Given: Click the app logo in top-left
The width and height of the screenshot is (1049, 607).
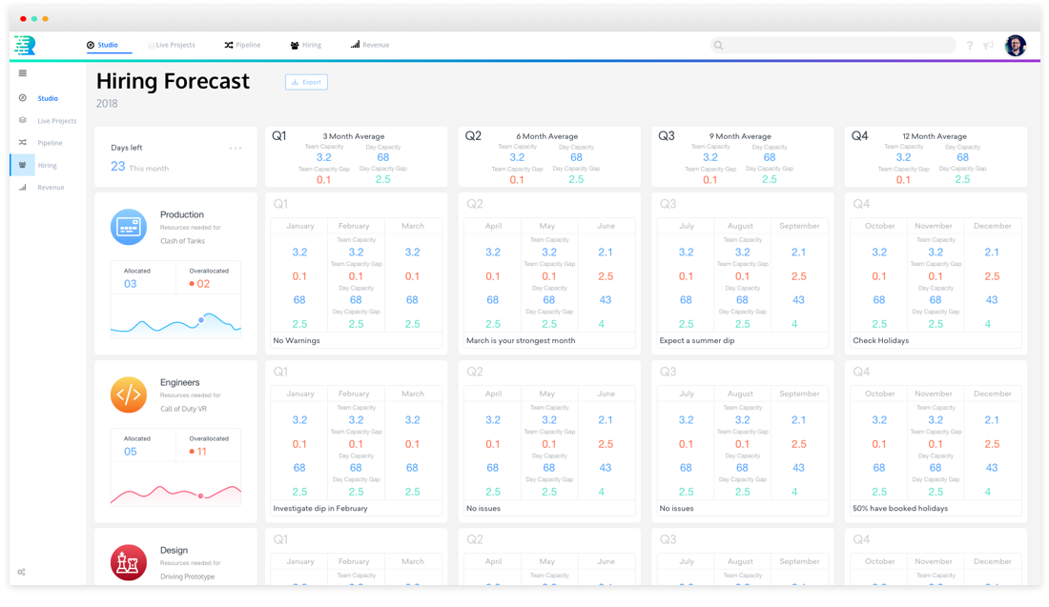Looking at the screenshot, I should tap(25, 45).
